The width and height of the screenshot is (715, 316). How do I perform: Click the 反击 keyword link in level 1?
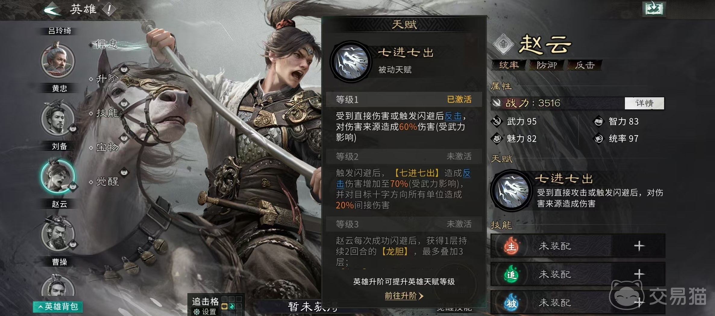(x=453, y=116)
